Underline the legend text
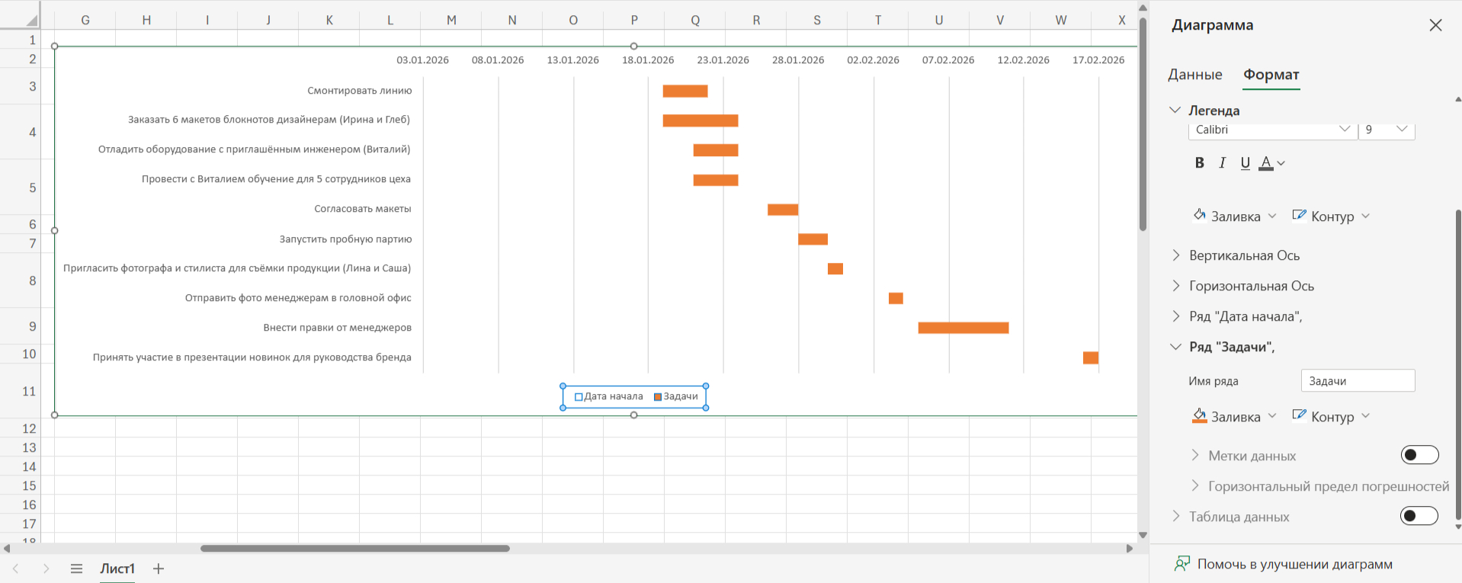The image size is (1462, 583). coord(1245,162)
